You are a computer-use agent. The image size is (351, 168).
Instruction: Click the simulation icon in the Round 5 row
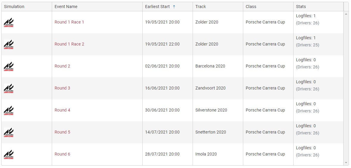click(9, 132)
